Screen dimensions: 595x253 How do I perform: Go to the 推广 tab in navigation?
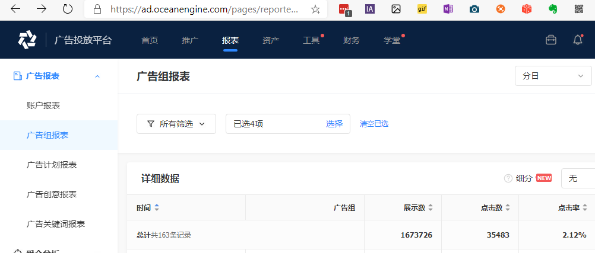[190, 40]
